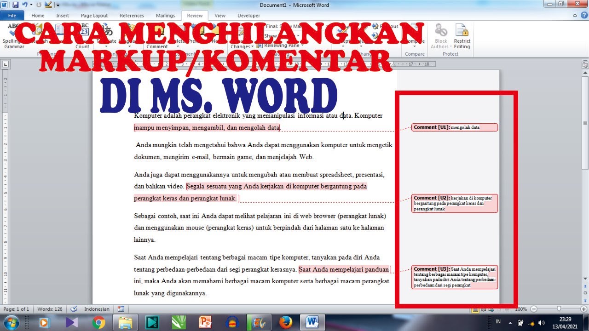The height and width of the screenshot is (331, 589).
Task: Switch to the View tab
Action: 220,16
